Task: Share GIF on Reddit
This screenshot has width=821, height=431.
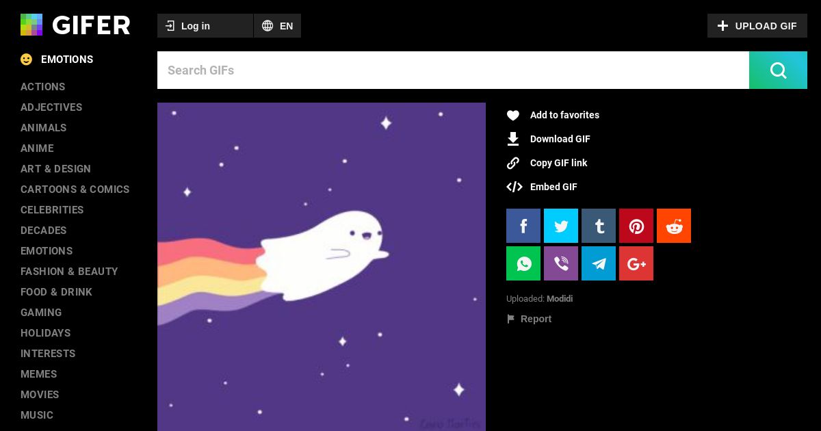Action: point(674,226)
